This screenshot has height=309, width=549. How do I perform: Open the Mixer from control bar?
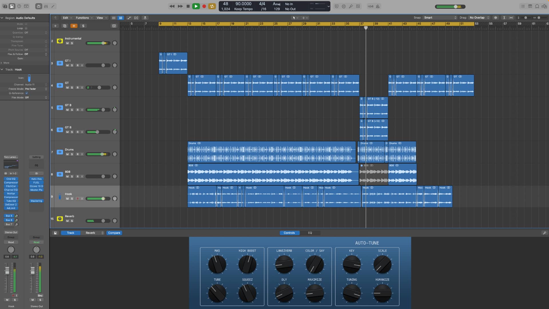(46, 6)
